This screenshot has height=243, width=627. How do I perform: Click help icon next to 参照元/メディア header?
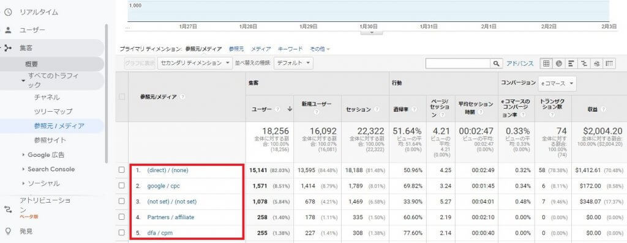[182, 96]
